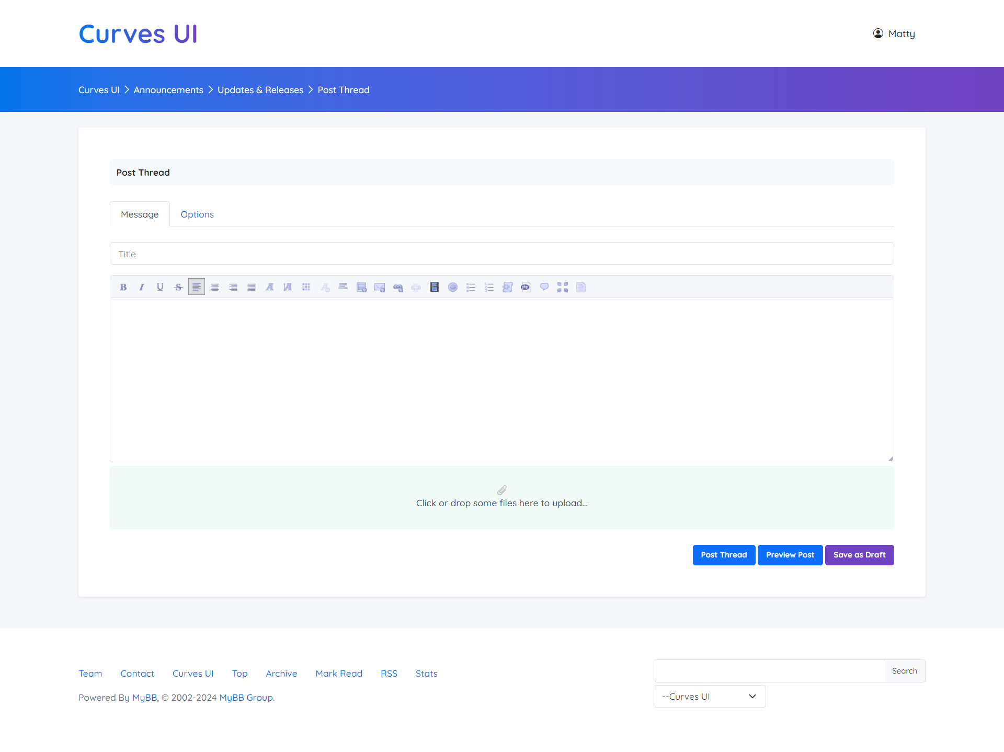Insert a video using film icon

(x=435, y=287)
